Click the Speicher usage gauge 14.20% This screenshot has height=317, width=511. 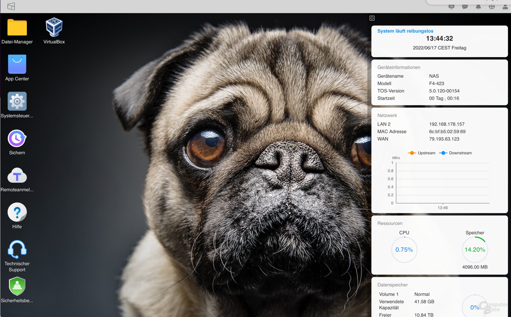(475, 249)
